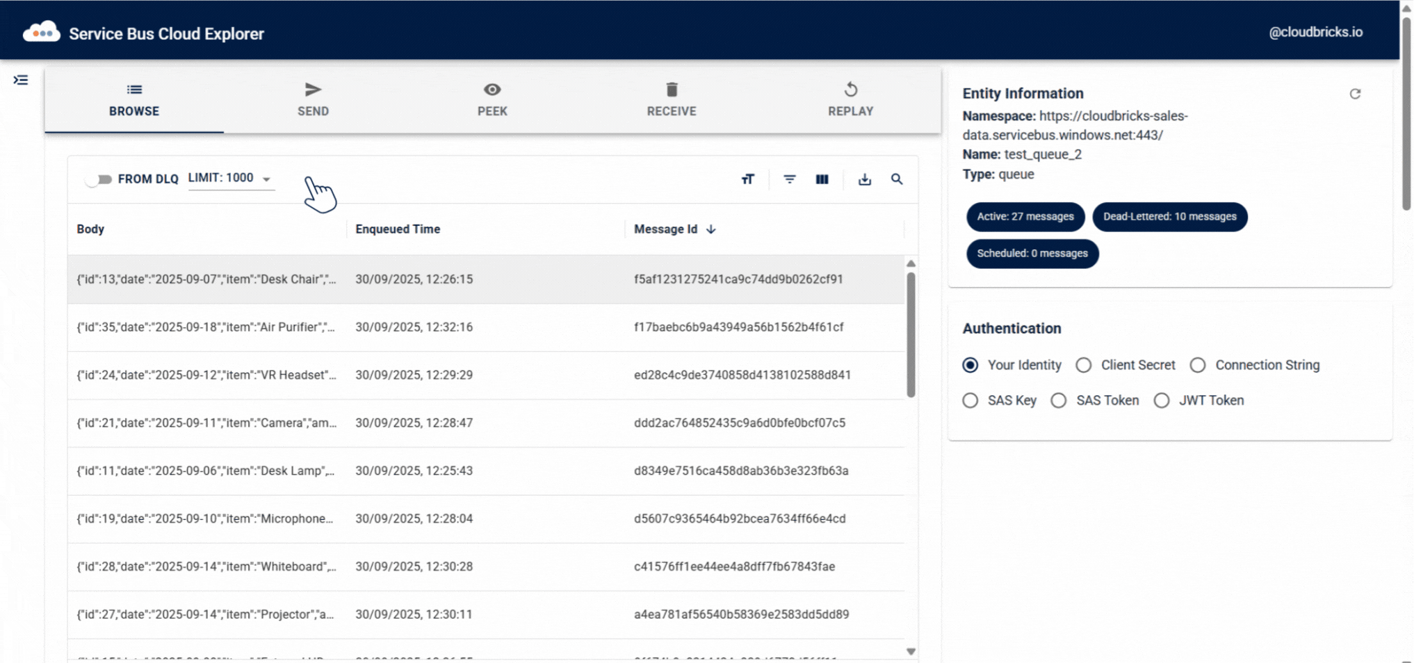1414x663 pixels.
Task: Click message id f5af1231275241ca9c74dd9b0262cf91
Action: [x=738, y=279]
